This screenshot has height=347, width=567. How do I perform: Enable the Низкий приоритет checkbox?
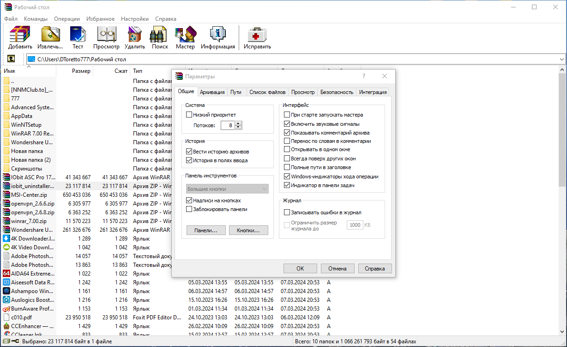pyautogui.click(x=189, y=115)
